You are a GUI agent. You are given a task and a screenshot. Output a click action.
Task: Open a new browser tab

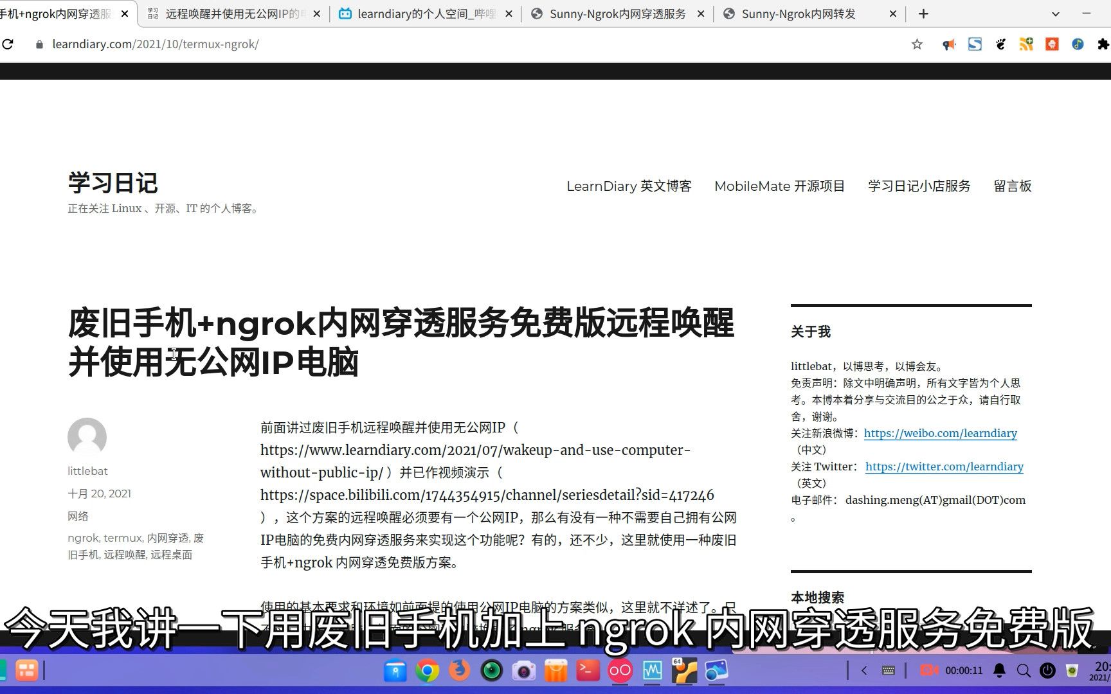(x=923, y=13)
